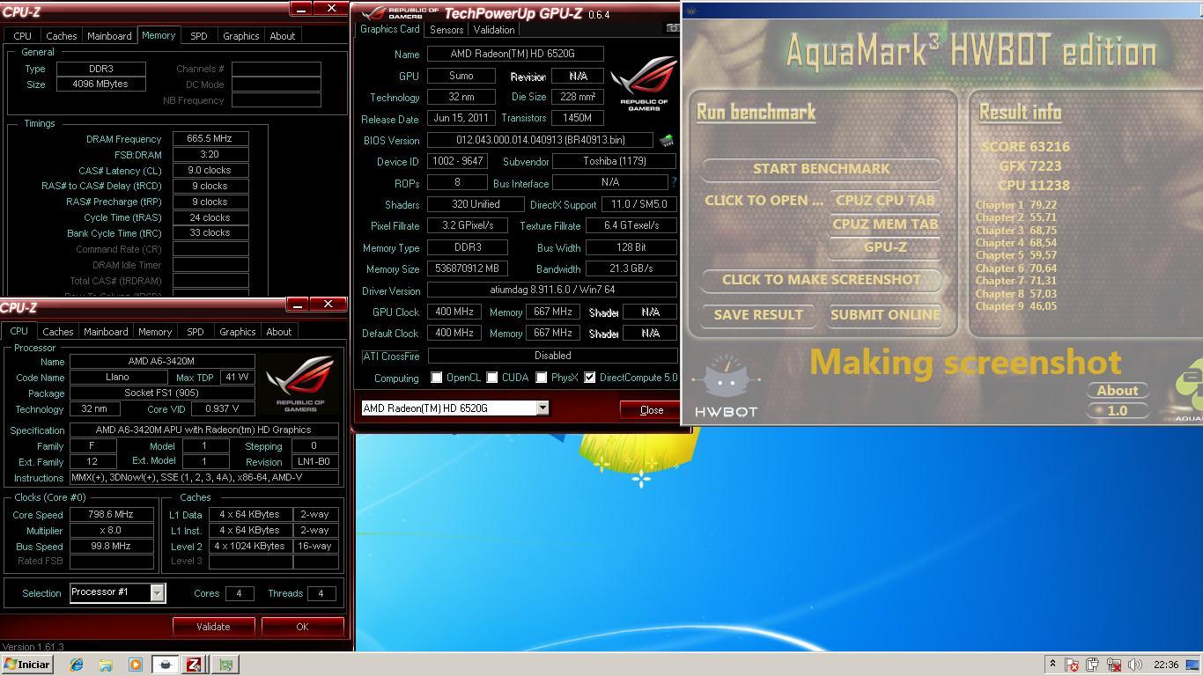The width and height of the screenshot is (1203, 676).
Task: Click CLICK TO MAKE SCREENSHOT in AquaMark
Action: point(821,279)
